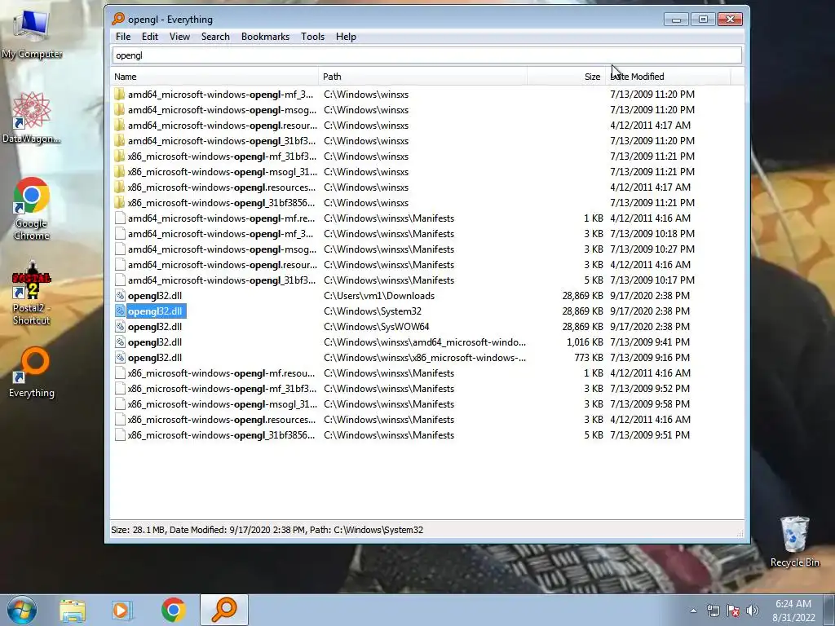Select x86 manifest dated 7/13/2009 9:58 PM
The height and width of the screenshot is (626, 835).
coord(222,404)
